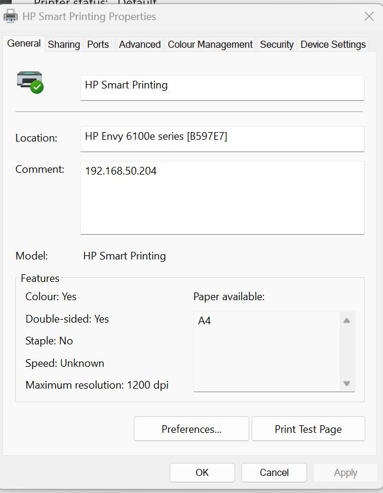
Task: Go to the Advanced tab
Action: click(140, 45)
